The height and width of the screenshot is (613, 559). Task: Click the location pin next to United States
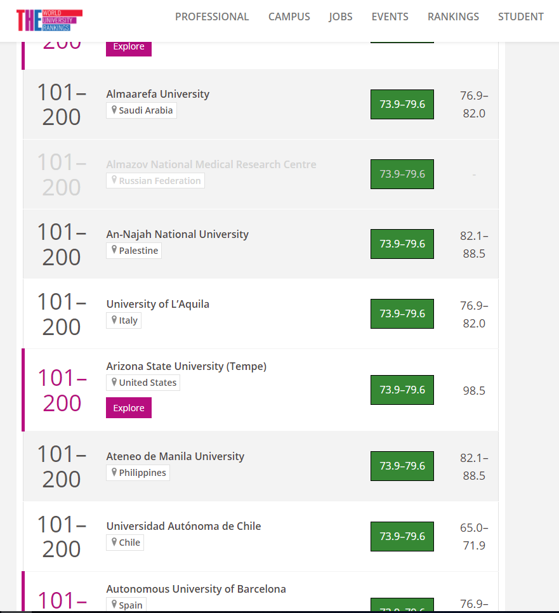(x=114, y=383)
